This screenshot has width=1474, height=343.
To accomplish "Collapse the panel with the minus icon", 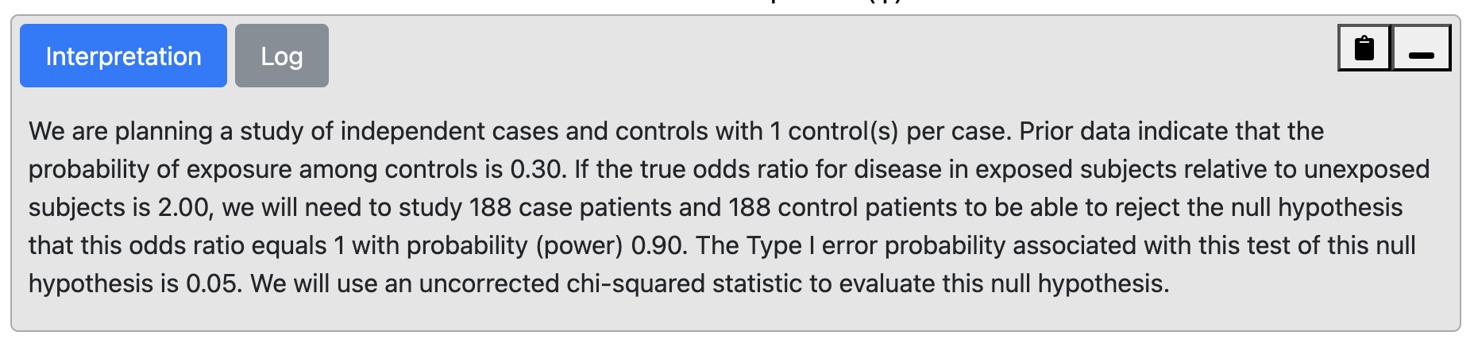I will click(x=1421, y=48).
